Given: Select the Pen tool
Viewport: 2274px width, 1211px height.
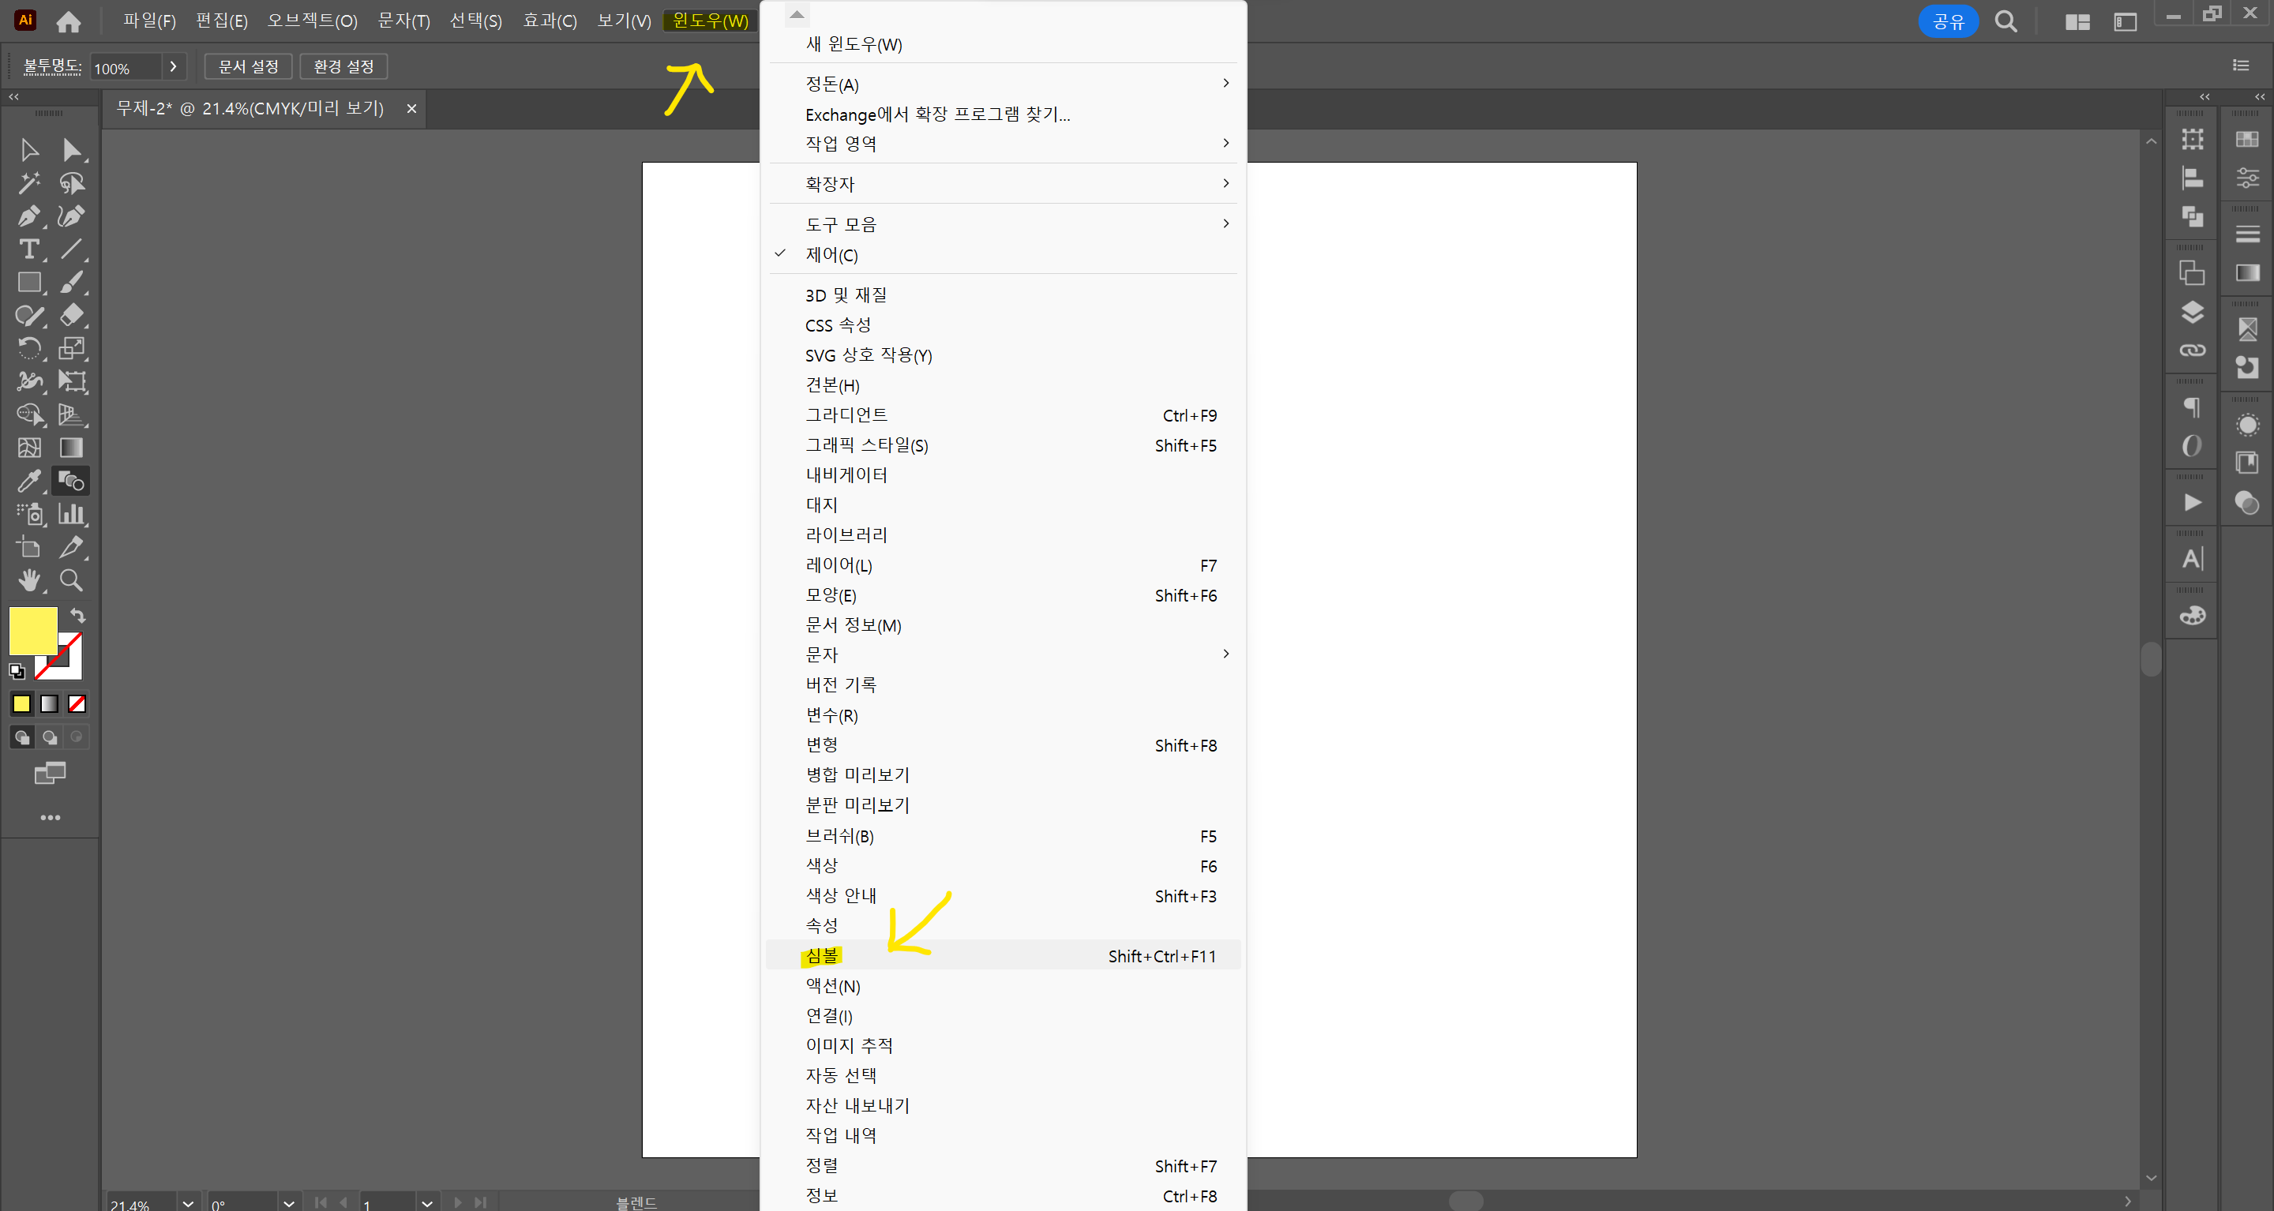Looking at the screenshot, I should tap(28, 216).
